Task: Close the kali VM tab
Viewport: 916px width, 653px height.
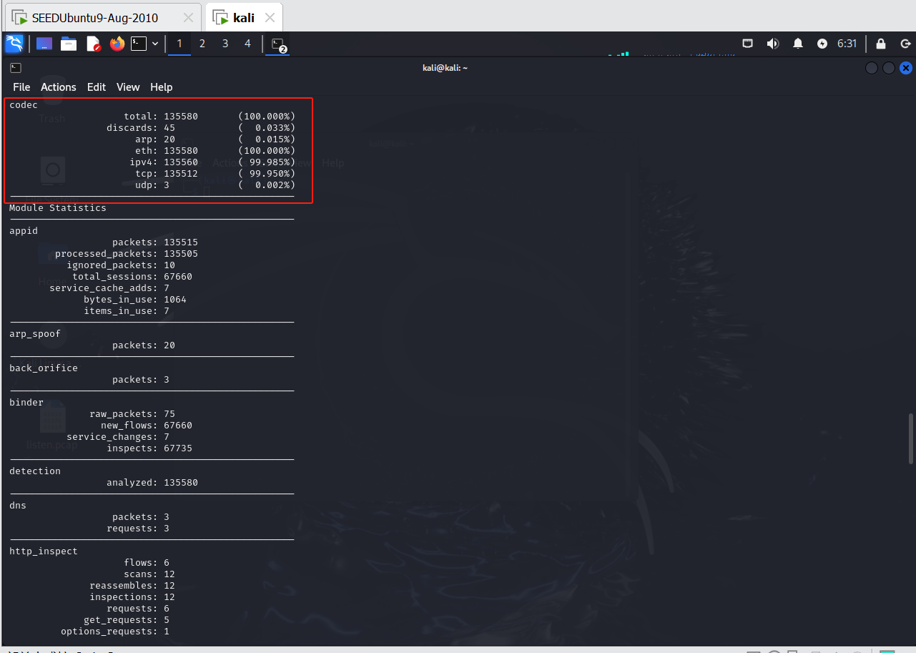Action: [x=270, y=18]
